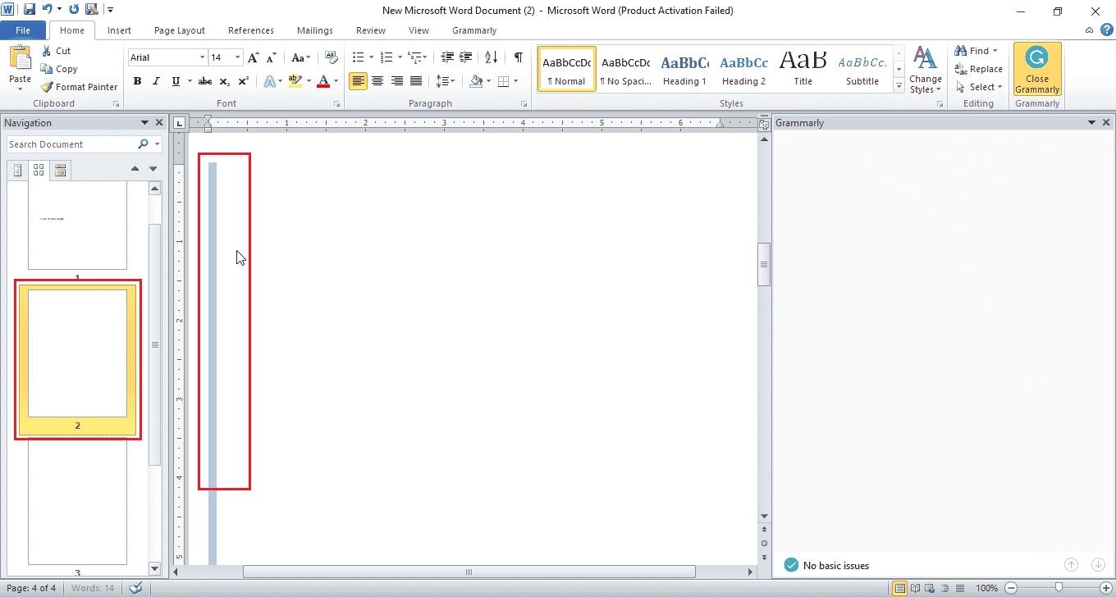This screenshot has height=597, width=1116.
Task: Apply subscript formatting
Action: 226,81
